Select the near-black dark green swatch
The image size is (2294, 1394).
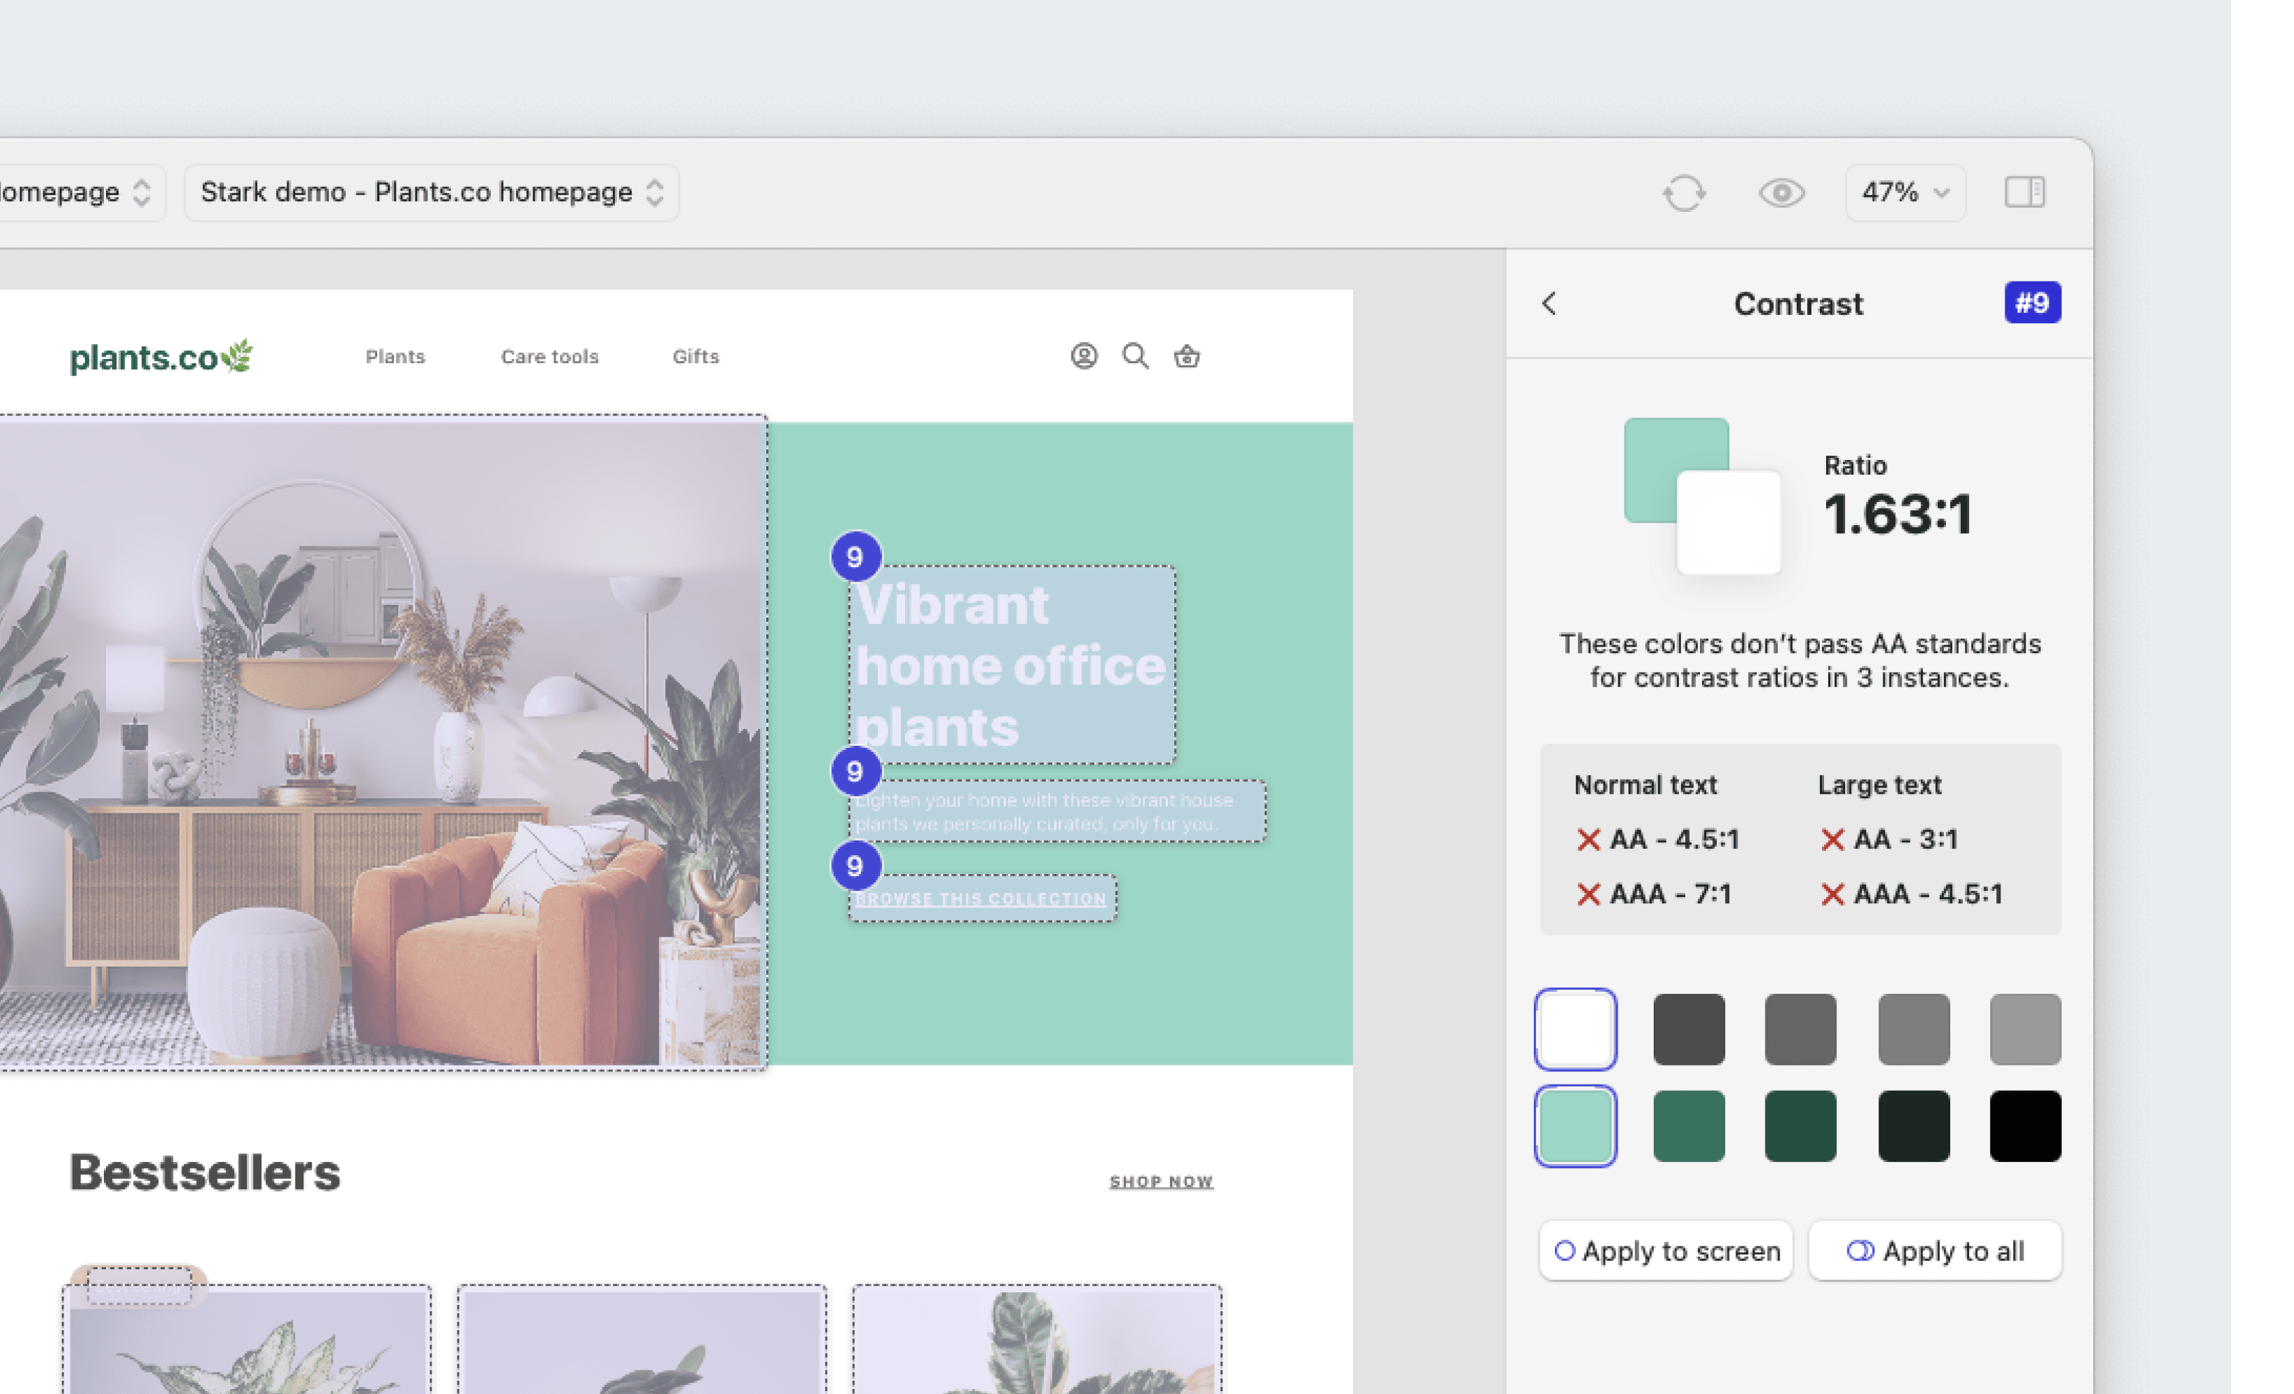pyautogui.click(x=1913, y=1126)
